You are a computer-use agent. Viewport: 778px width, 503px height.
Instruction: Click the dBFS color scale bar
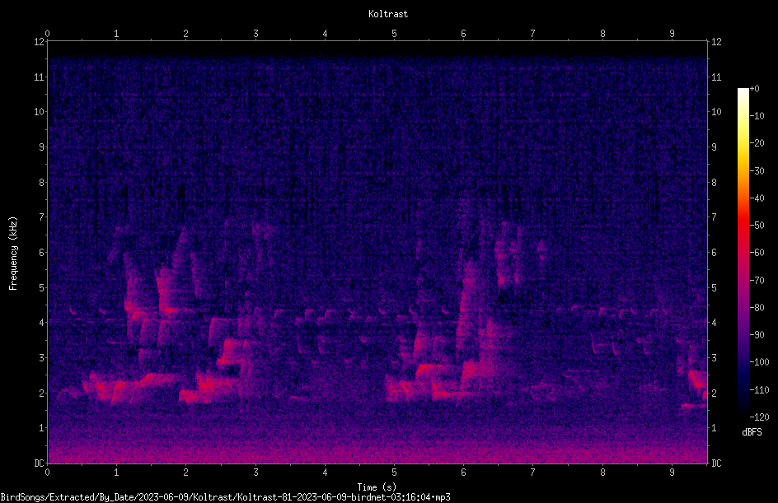click(743, 252)
